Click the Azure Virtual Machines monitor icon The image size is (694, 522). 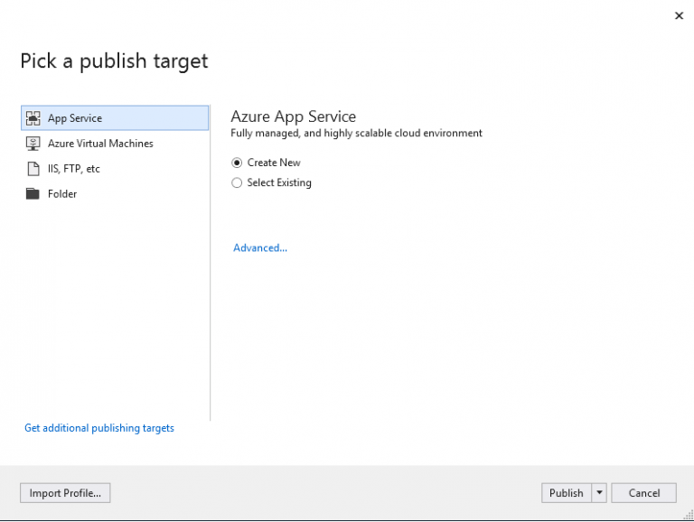33,144
